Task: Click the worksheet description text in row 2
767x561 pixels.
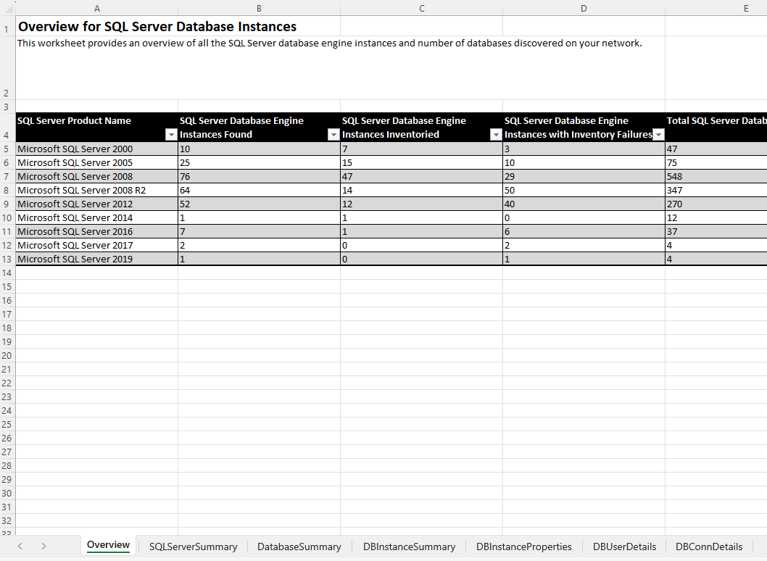Action: click(329, 43)
